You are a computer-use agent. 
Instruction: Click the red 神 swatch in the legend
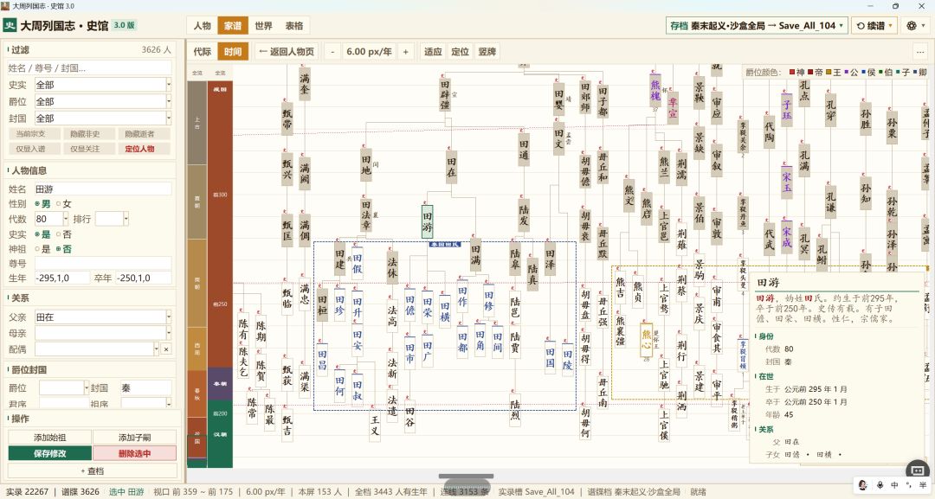click(792, 72)
